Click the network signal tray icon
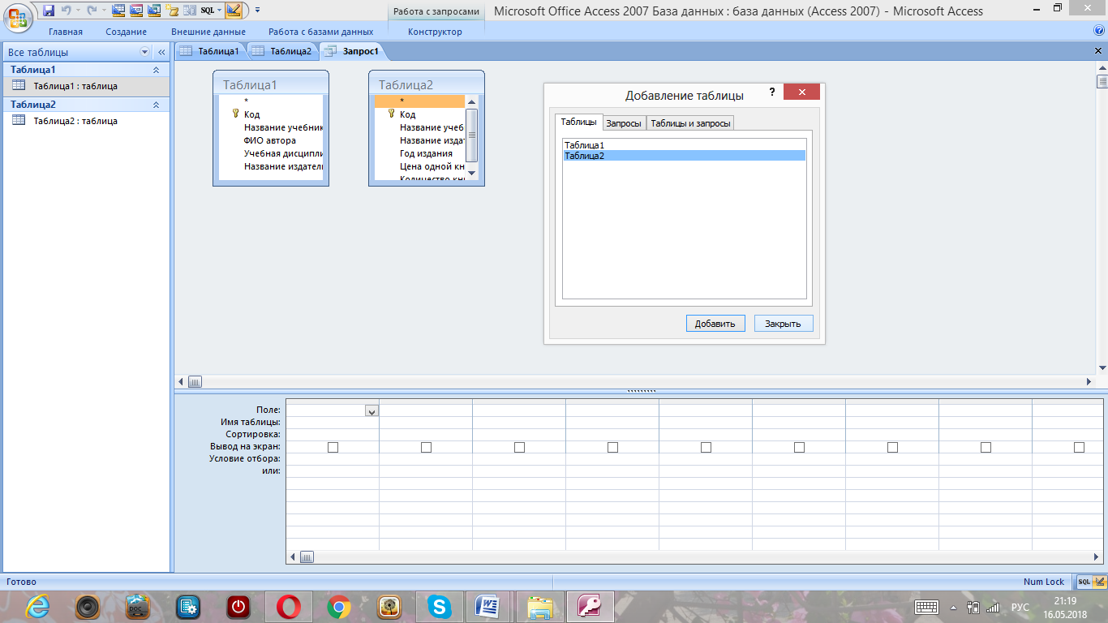This screenshot has width=1108, height=623. pos(993,607)
